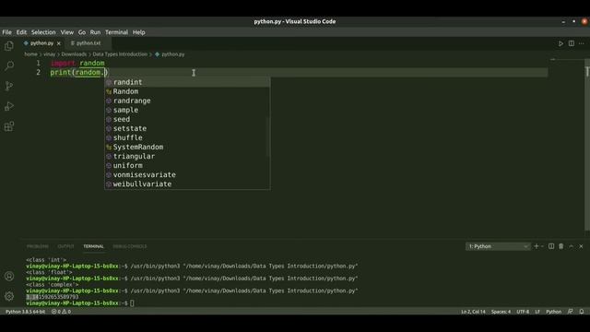The height and width of the screenshot is (332, 590).
Task: Open the File menu
Action: [x=6, y=32]
